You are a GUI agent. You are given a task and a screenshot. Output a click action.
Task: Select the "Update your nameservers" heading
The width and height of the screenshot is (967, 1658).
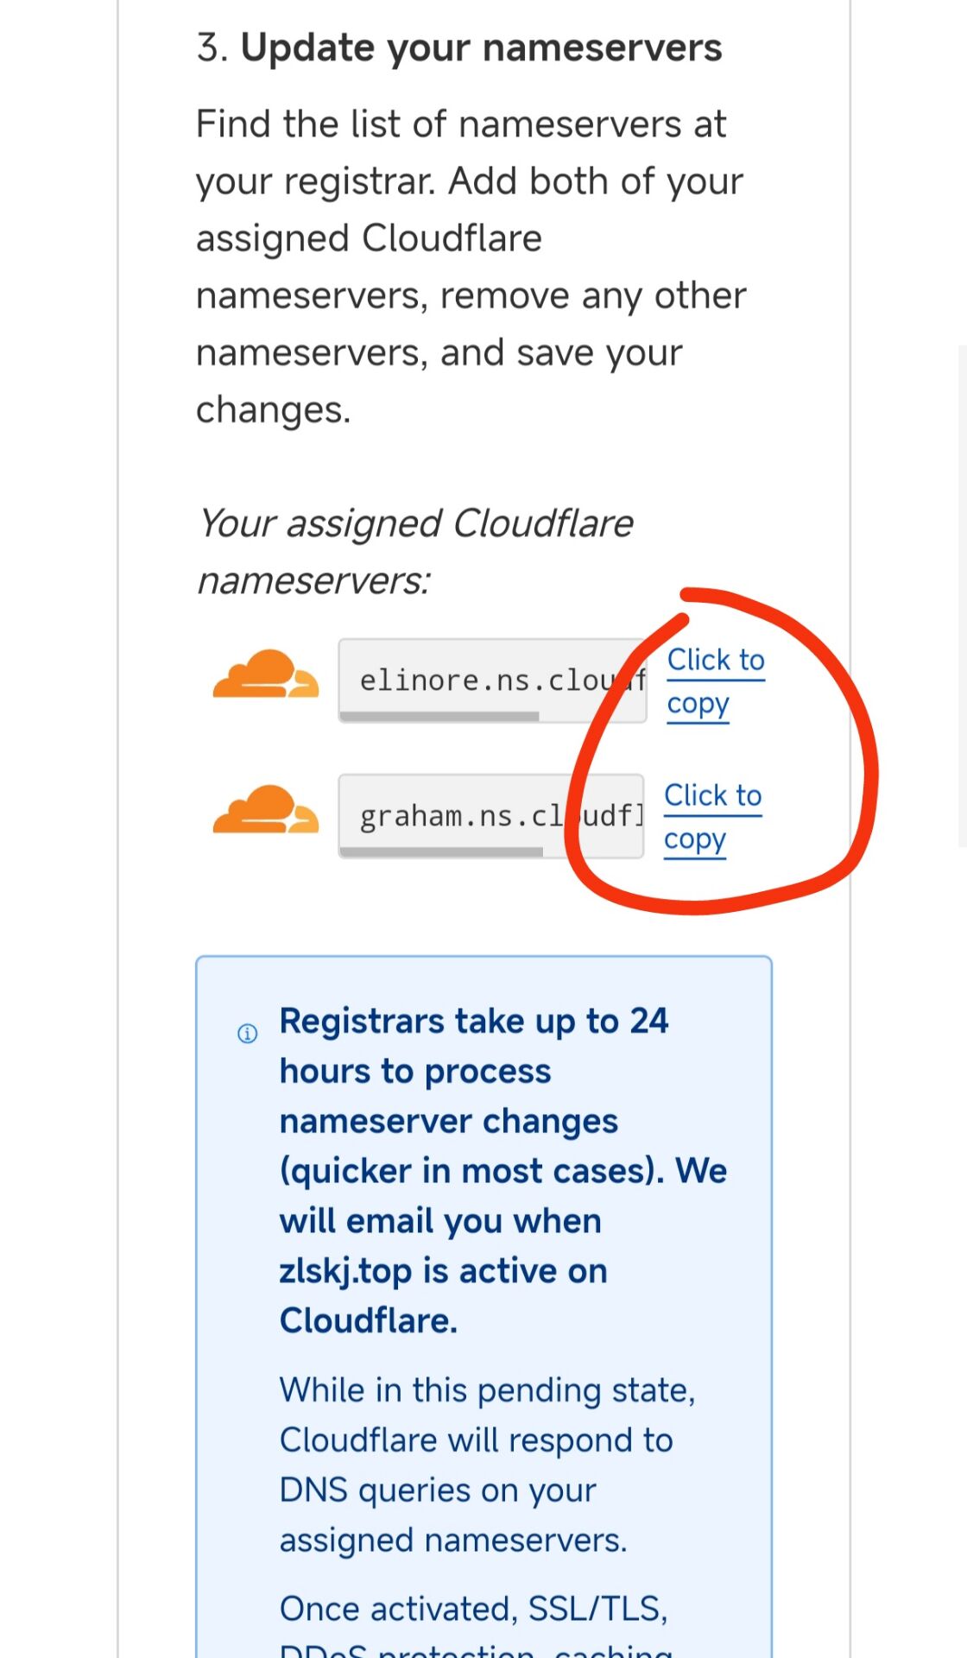481,47
